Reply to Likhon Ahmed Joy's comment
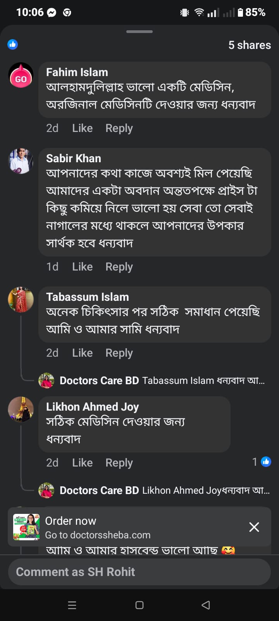This screenshot has width=279, height=621. click(119, 463)
